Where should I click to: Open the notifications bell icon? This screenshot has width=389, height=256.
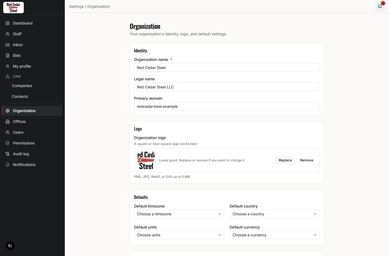click(380, 6)
